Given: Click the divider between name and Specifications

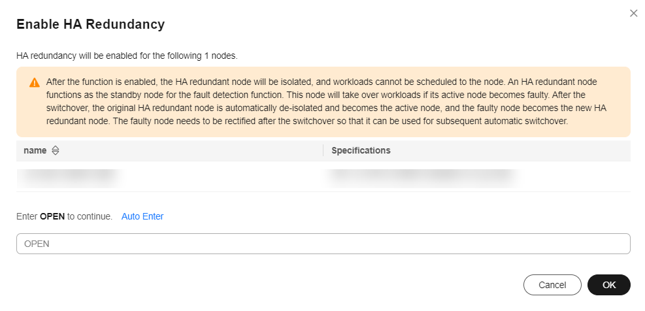Looking at the screenshot, I should click(x=323, y=150).
